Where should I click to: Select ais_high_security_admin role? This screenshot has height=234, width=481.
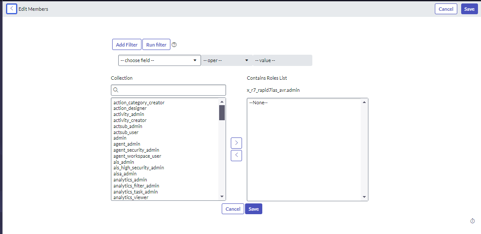138,168
